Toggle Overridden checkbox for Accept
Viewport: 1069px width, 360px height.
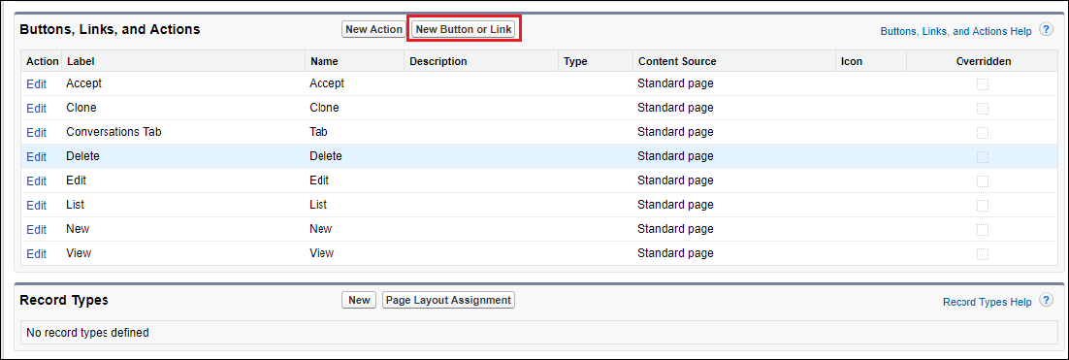click(x=983, y=83)
